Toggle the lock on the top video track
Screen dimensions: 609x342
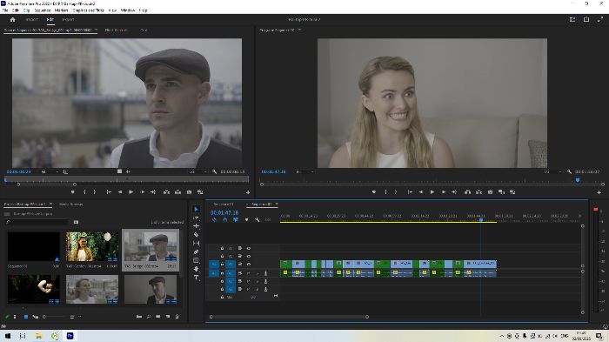[222, 248]
